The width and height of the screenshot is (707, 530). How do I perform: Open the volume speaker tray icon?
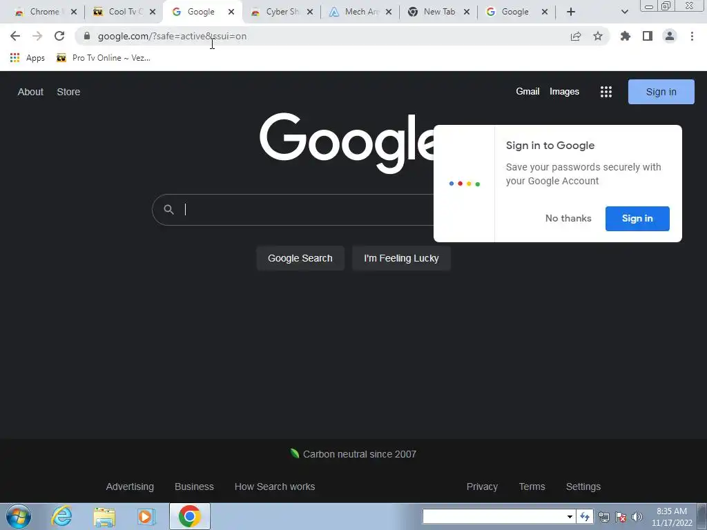[637, 517]
